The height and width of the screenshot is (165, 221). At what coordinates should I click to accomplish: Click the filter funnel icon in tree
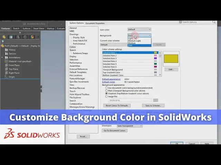3,42
